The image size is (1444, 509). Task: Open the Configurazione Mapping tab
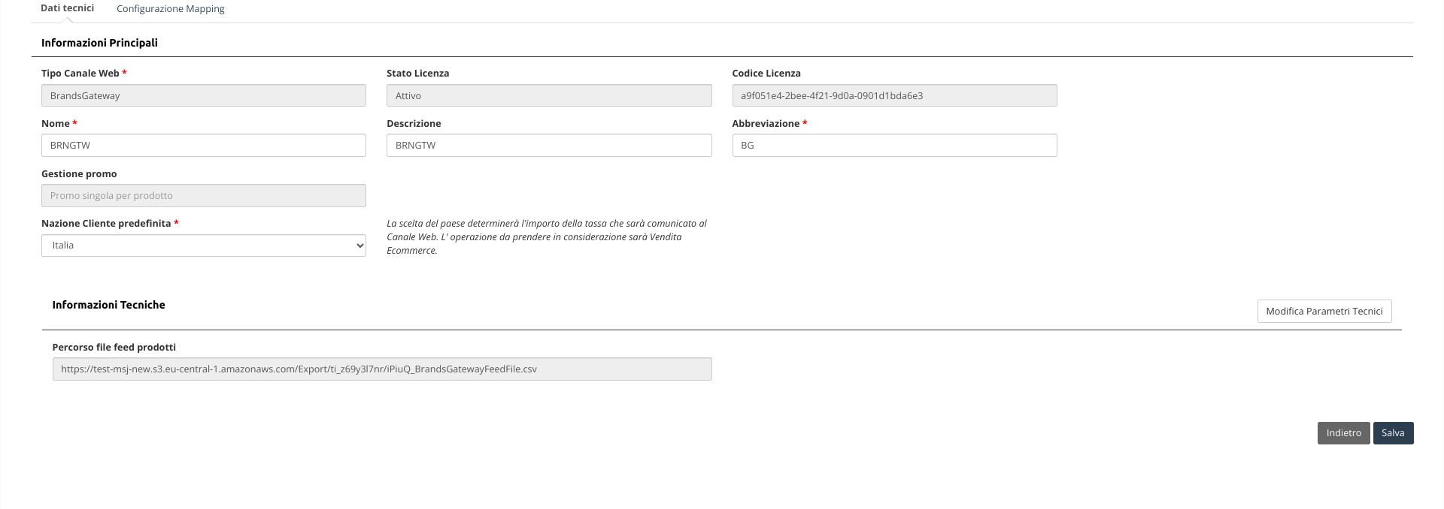pos(171,9)
